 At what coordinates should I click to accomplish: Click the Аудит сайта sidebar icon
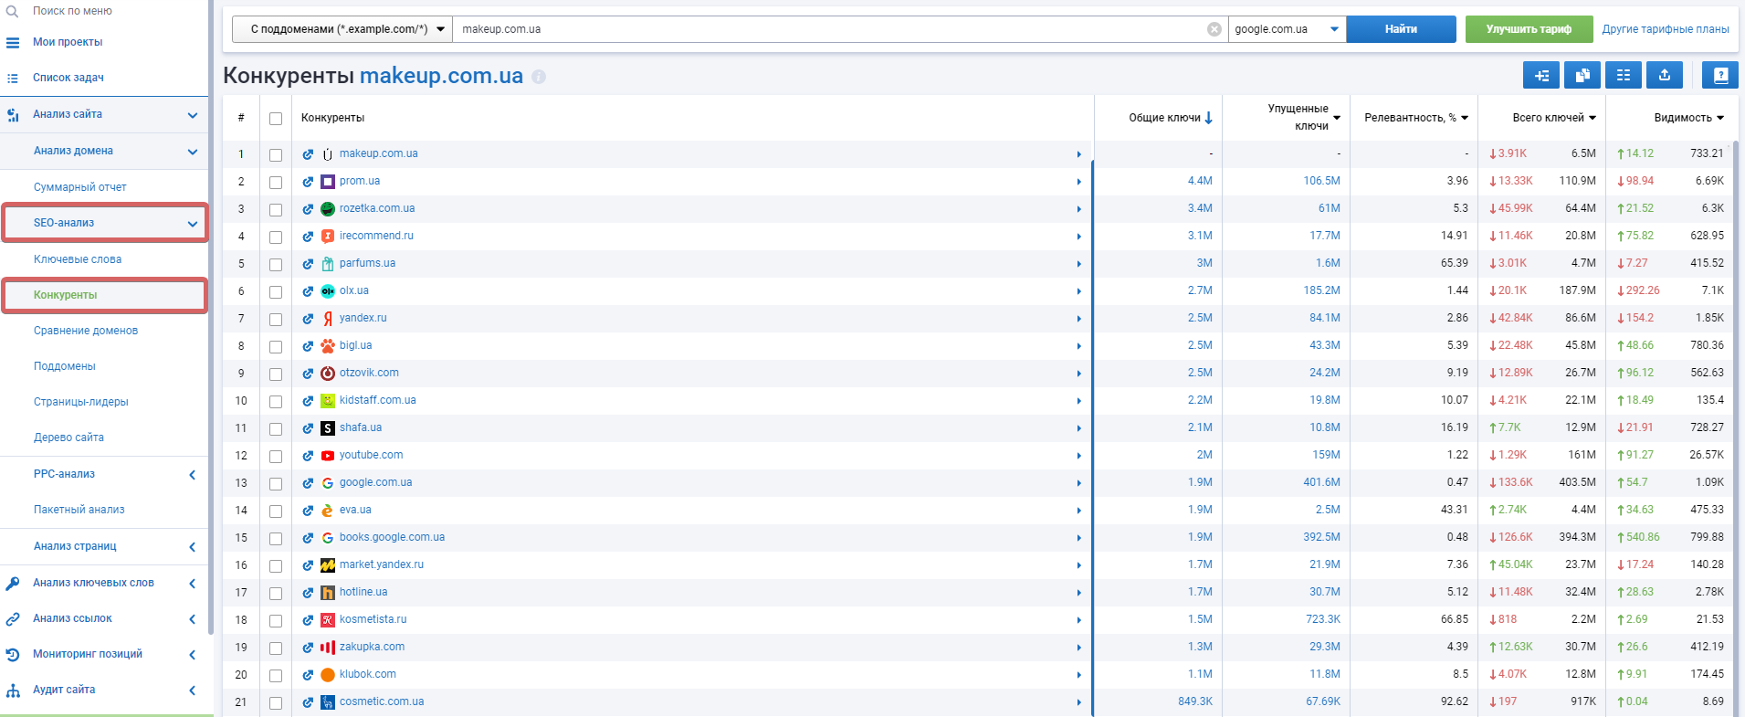click(13, 691)
